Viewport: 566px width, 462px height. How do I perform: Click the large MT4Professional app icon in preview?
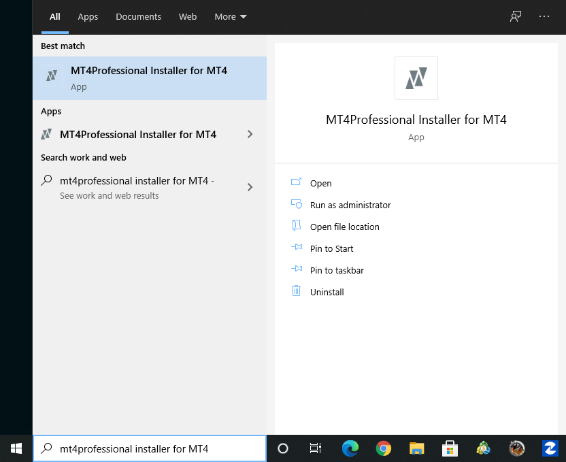tap(416, 78)
